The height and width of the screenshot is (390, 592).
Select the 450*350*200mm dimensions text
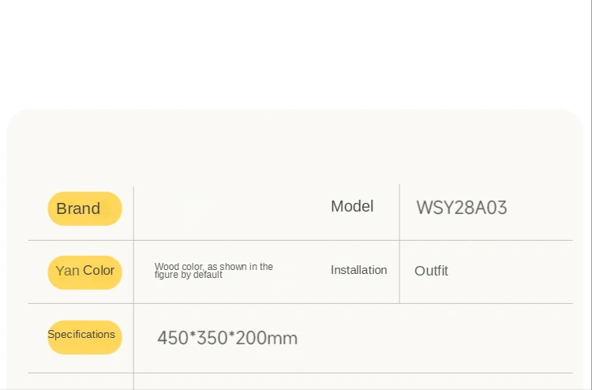pyautogui.click(x=227, y=338)
